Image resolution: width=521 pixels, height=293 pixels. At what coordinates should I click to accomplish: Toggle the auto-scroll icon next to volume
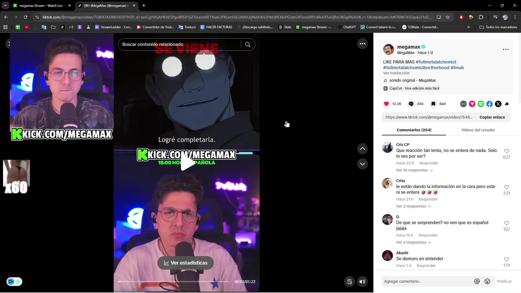[349, 282]
